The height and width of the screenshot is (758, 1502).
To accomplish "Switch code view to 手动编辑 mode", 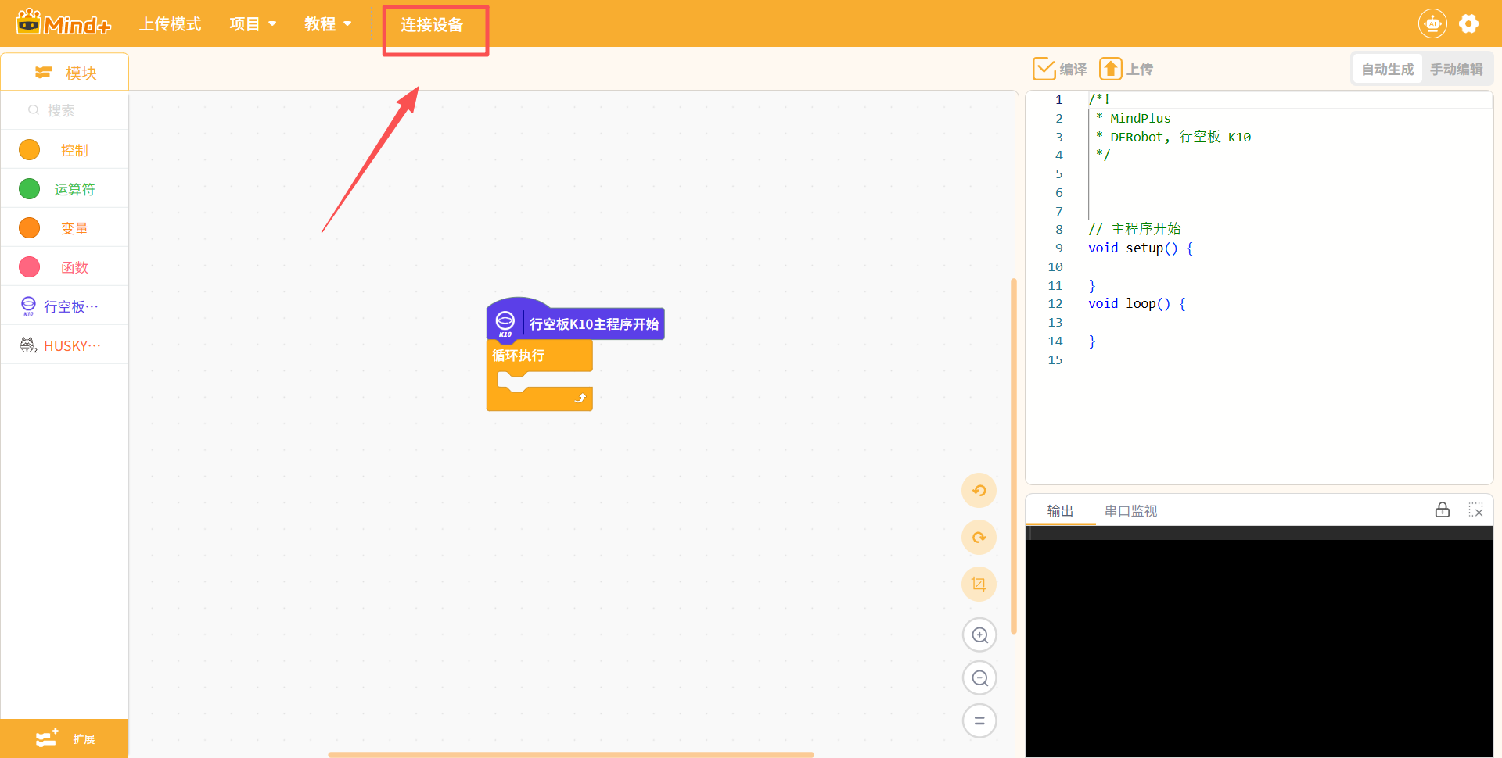I will coord(1456,70).
